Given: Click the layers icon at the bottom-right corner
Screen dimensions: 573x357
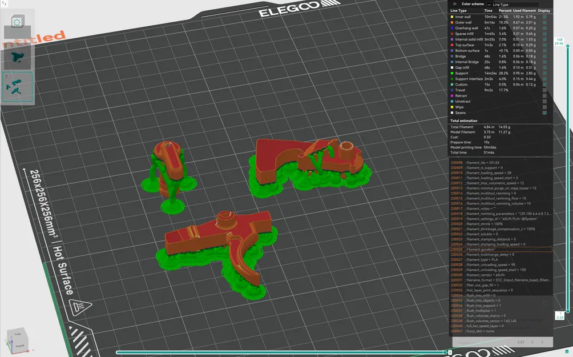Looking at the screenshot, I should pos(567,352).
